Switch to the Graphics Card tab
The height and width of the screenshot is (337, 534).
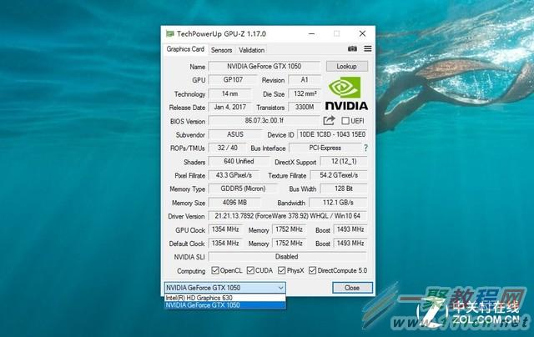[185, 49]
